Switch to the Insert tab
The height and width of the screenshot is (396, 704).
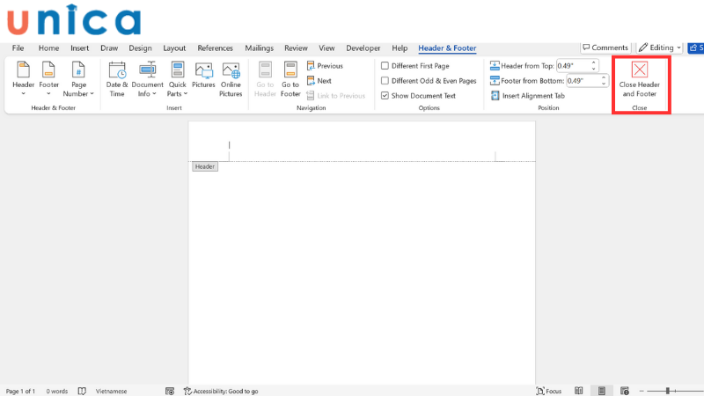[79, 48]
